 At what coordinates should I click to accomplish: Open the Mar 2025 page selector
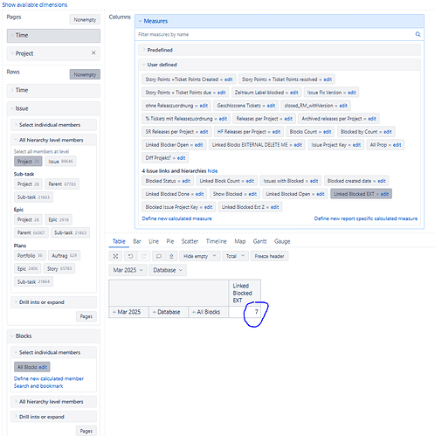tap(128, 270)
